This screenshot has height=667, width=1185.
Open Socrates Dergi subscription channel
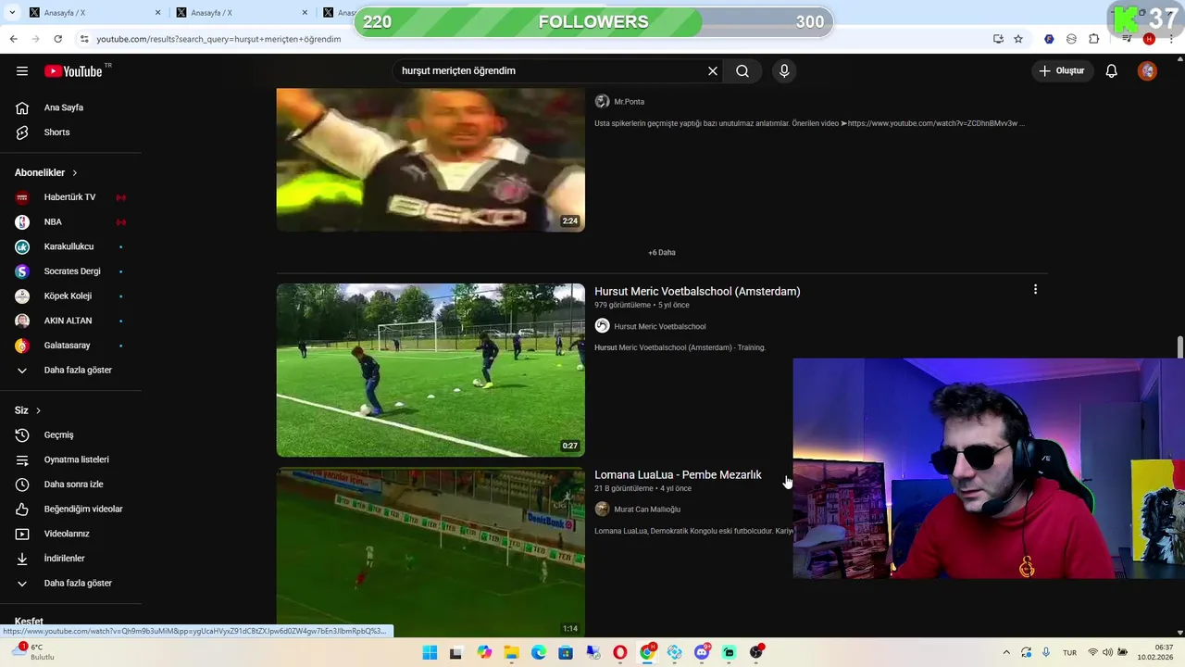(x=70, y=271)
